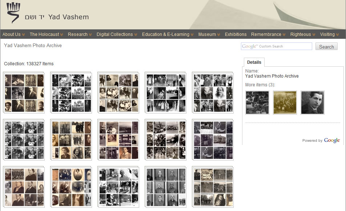Open third More items thumbnail, man portrait

pos(313,103)
